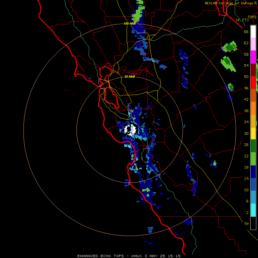Click the '[K FT]' units label
Viewport: 258px width, 258px height.
pos(242,20)
